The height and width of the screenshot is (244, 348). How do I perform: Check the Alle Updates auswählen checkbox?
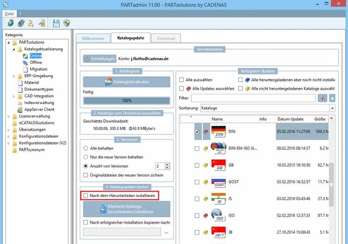coord(181,88)
